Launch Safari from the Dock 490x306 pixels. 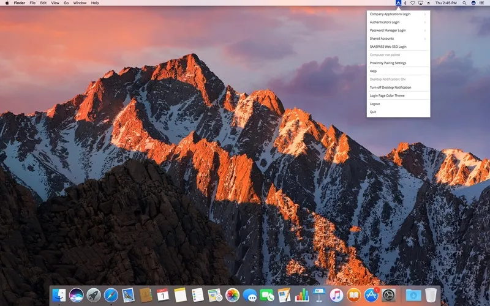111,295
